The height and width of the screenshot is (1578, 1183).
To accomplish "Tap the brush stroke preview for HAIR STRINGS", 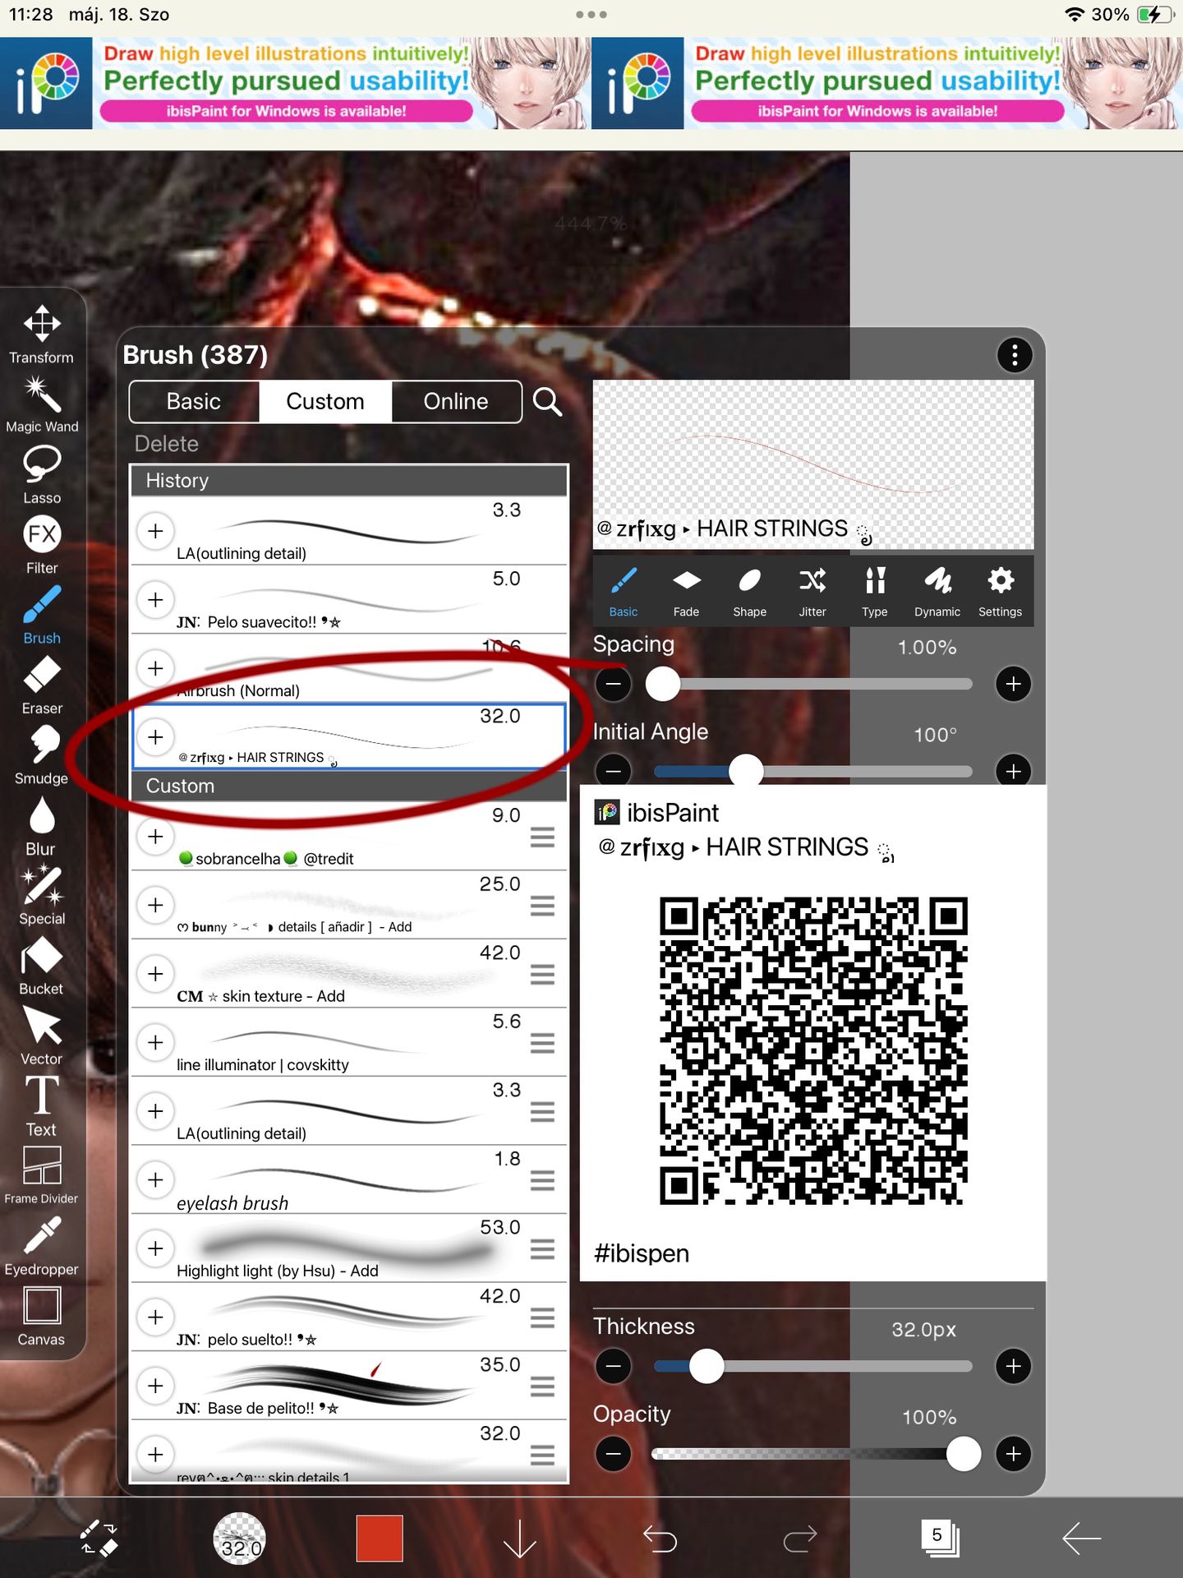I will click(x=813, y=464).
